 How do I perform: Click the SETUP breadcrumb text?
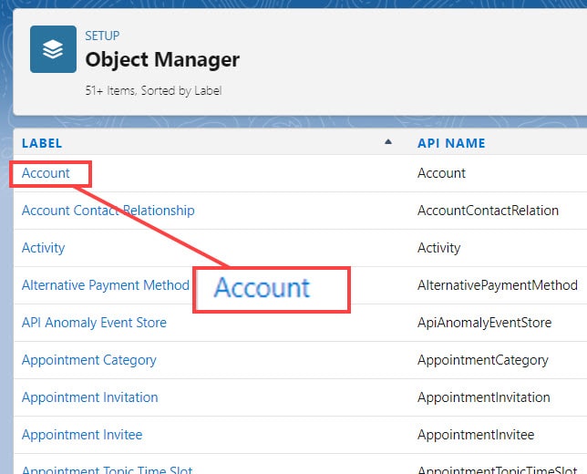point(102,36)
